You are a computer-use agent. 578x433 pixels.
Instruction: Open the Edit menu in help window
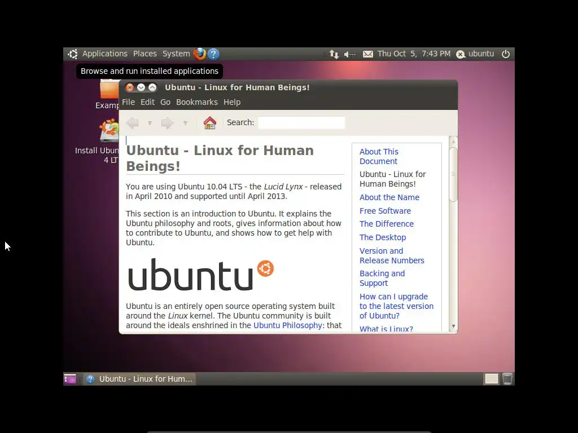pyautogui.click(x=147, y=102)
